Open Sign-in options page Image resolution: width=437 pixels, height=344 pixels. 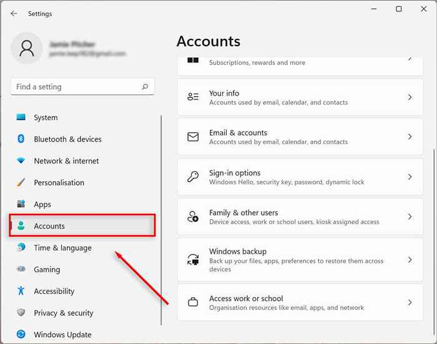pos(300,177)
